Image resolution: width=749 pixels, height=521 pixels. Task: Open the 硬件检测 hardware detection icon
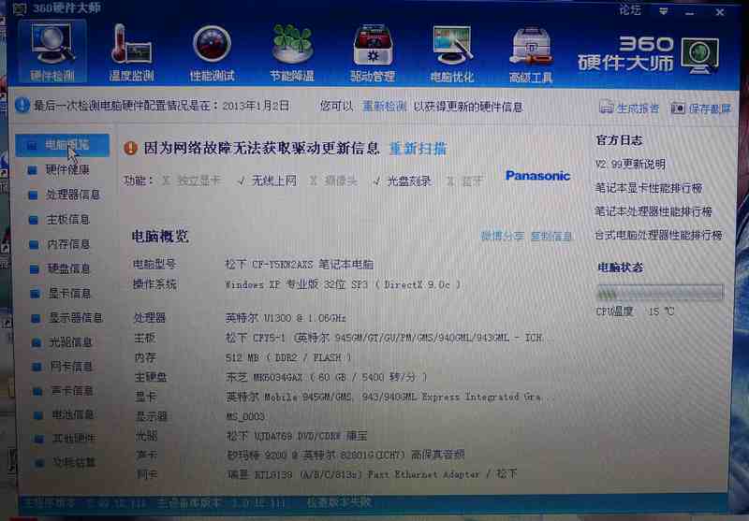[x=52, y=47]
